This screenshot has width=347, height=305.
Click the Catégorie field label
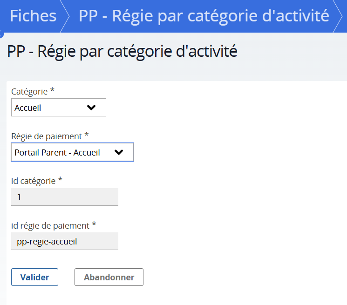[x=29, y=91]
